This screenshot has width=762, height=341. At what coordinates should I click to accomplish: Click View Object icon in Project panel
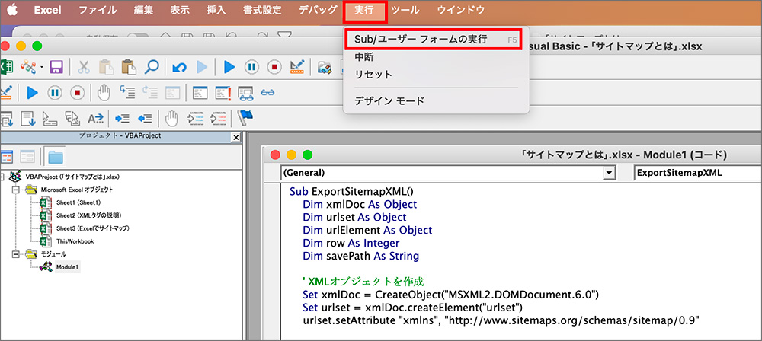(x=27, y=156)
